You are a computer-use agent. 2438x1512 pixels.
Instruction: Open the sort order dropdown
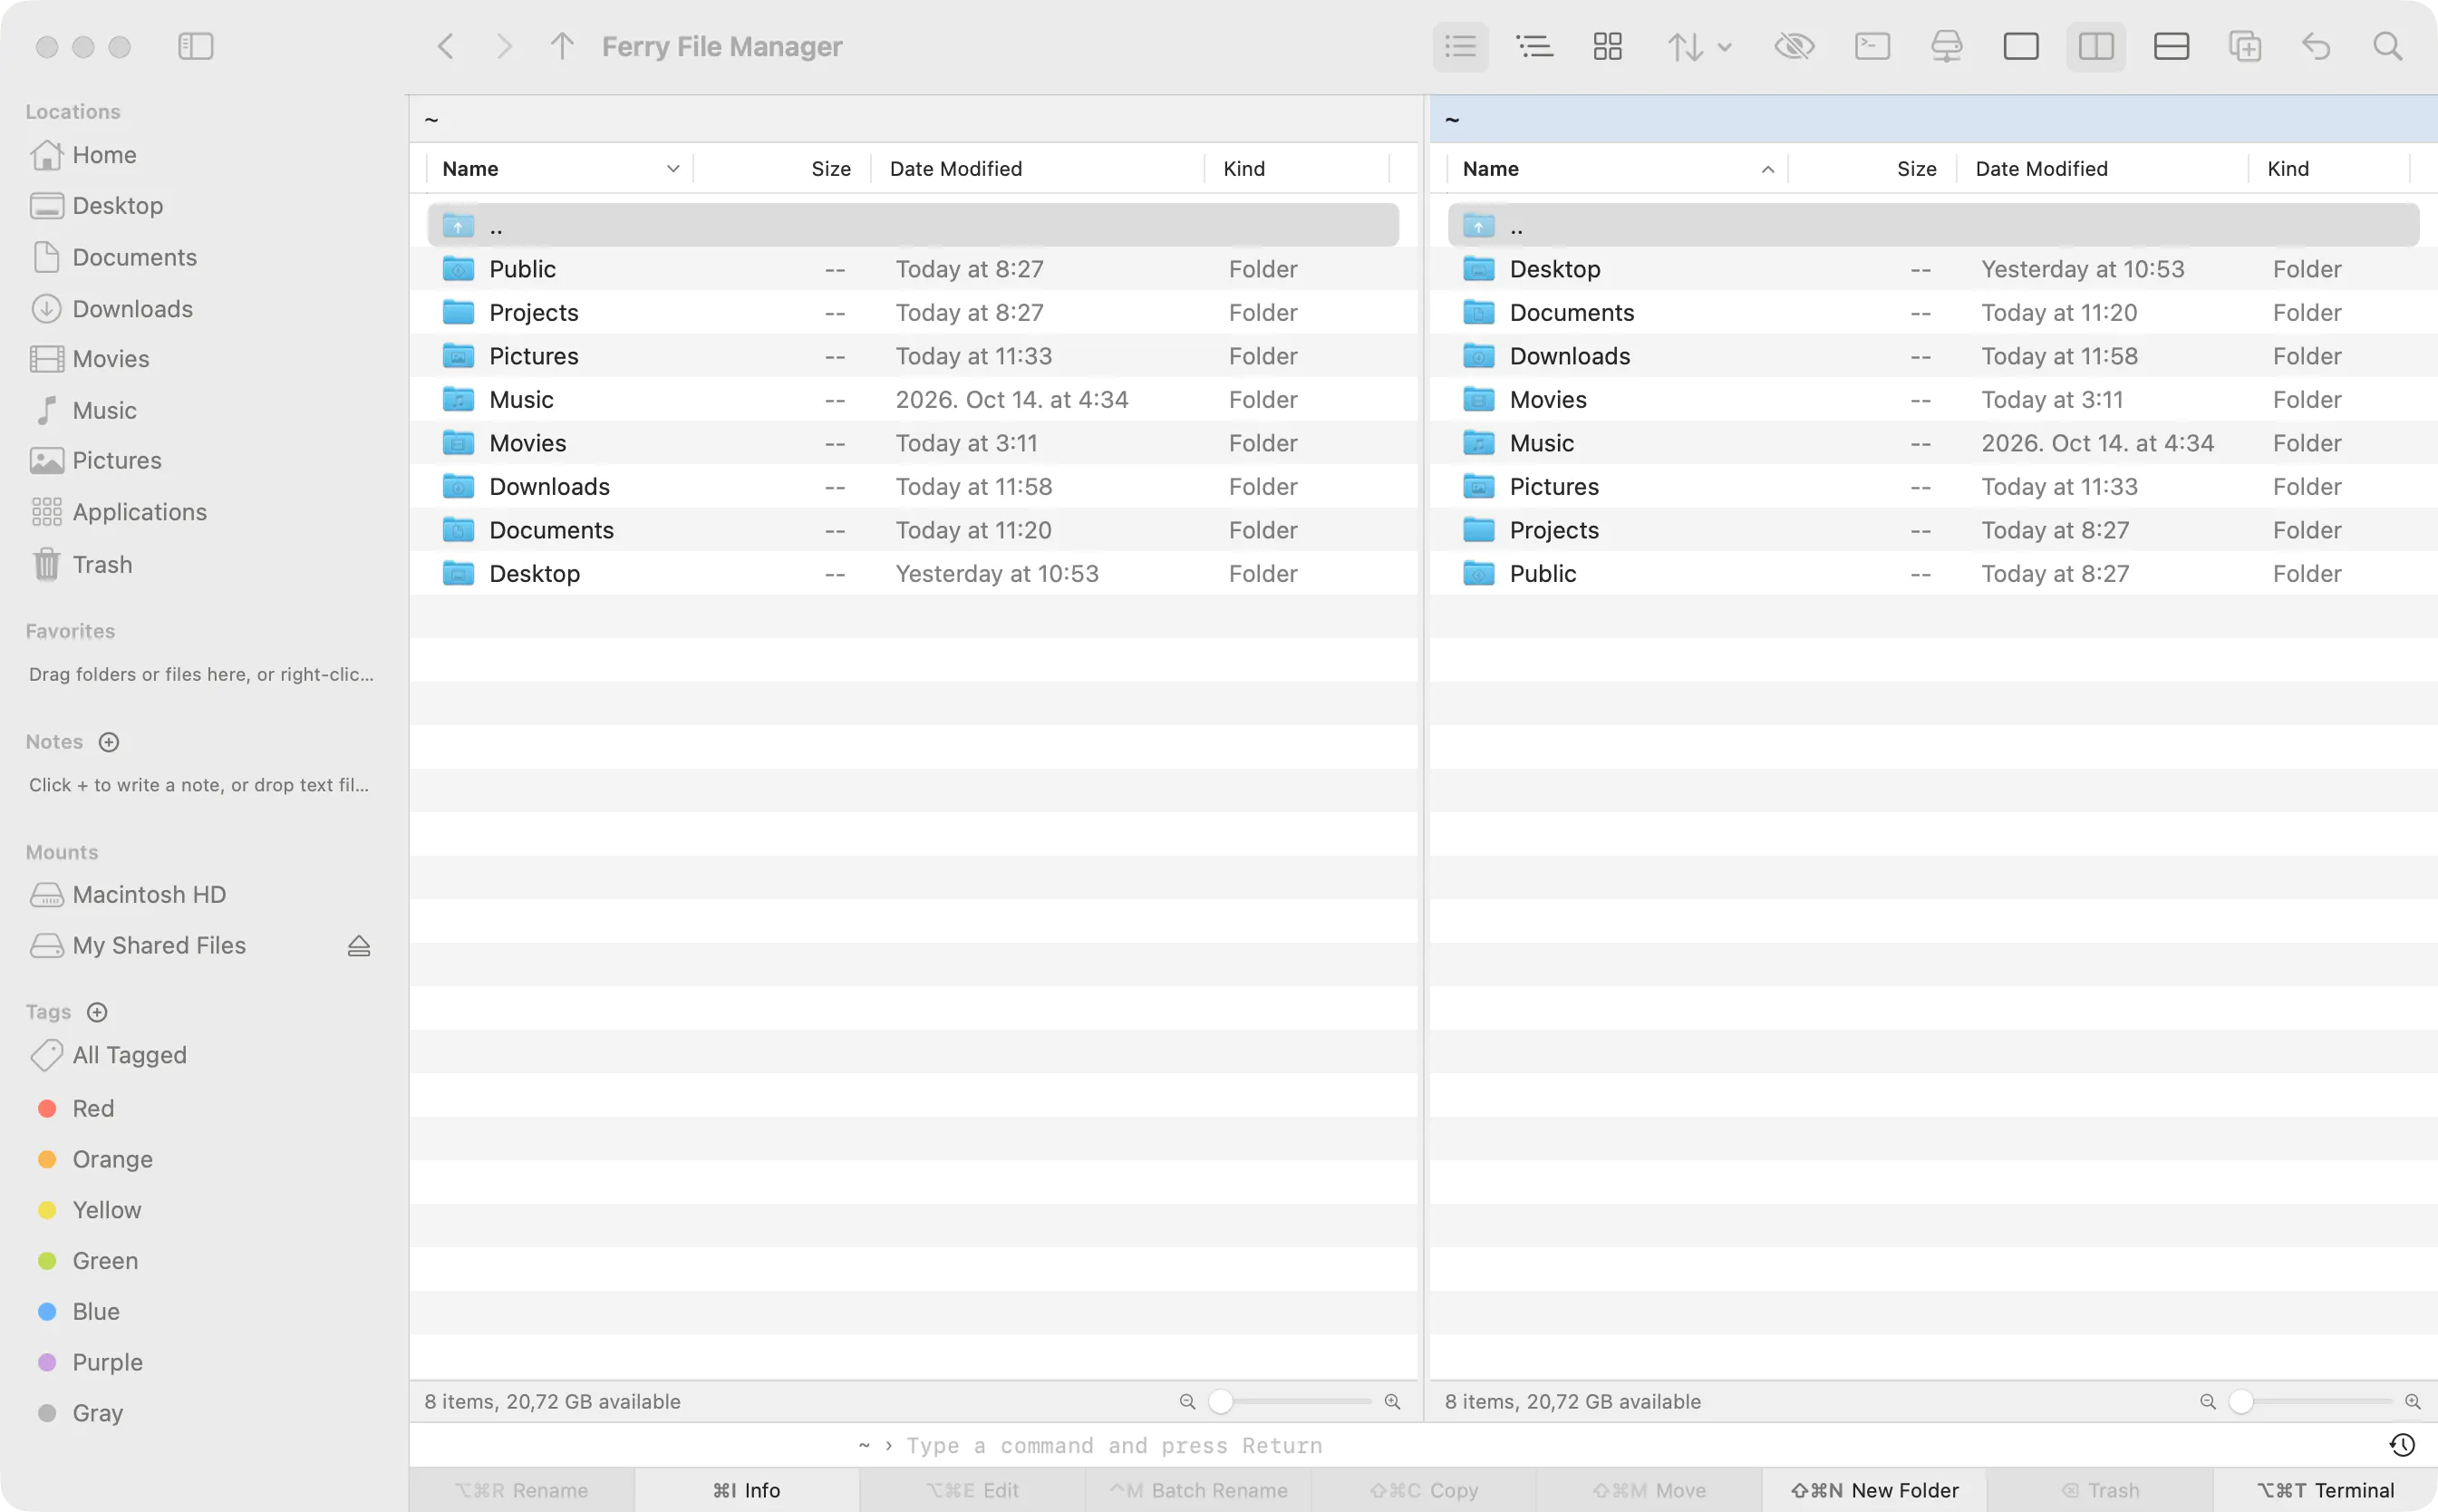point(1698,46)
